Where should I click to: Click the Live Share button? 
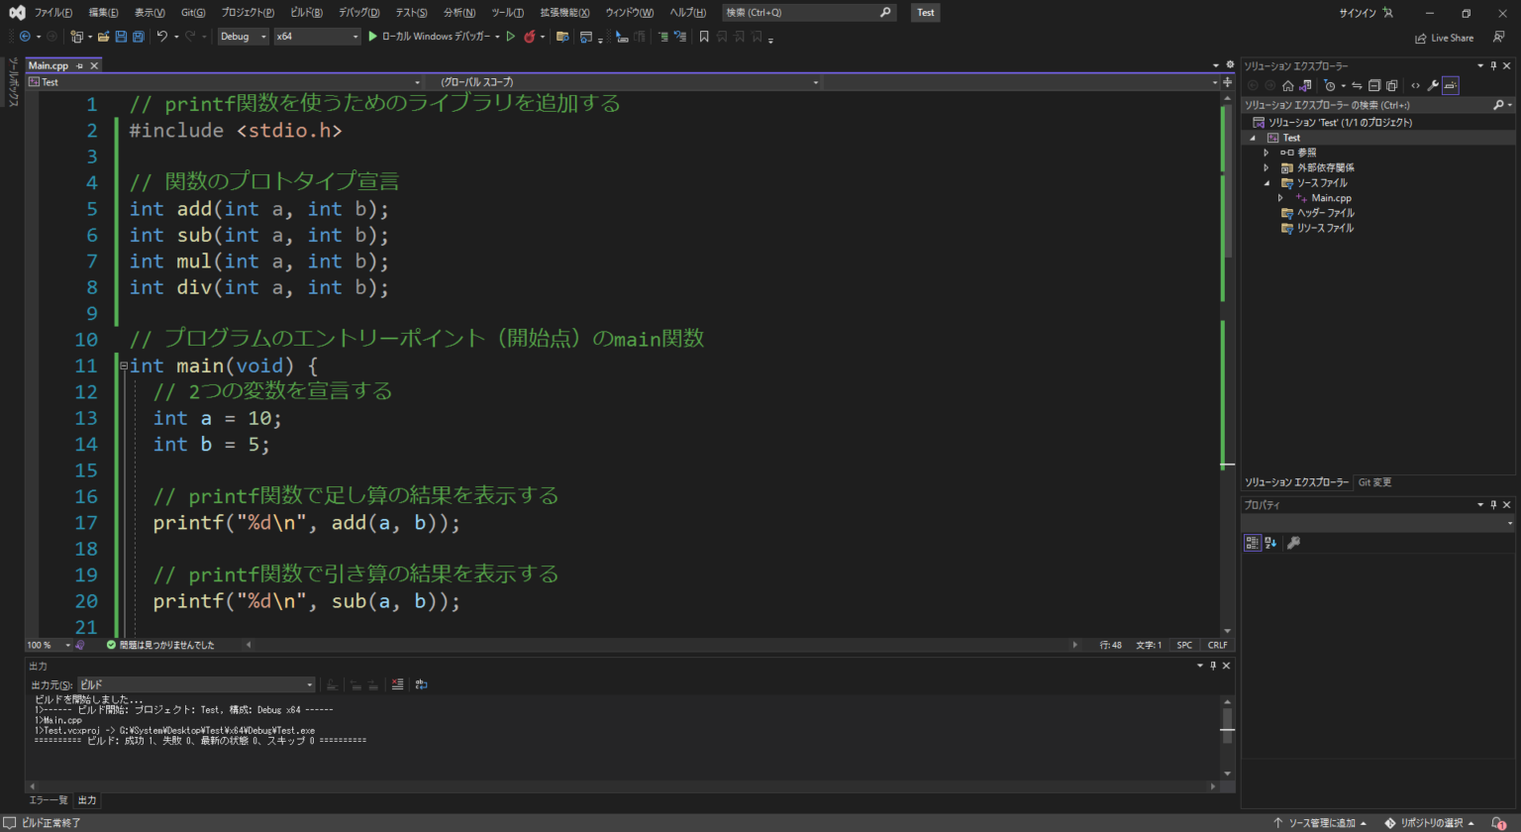[x=1444, y=38]
